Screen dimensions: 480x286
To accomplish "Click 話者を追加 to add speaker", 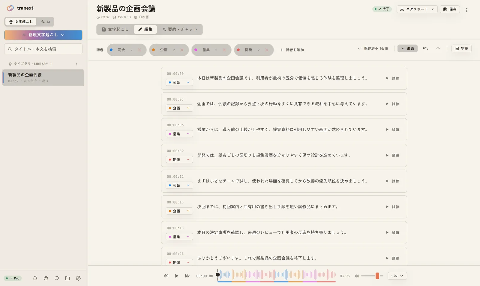I will click(292, 50).
